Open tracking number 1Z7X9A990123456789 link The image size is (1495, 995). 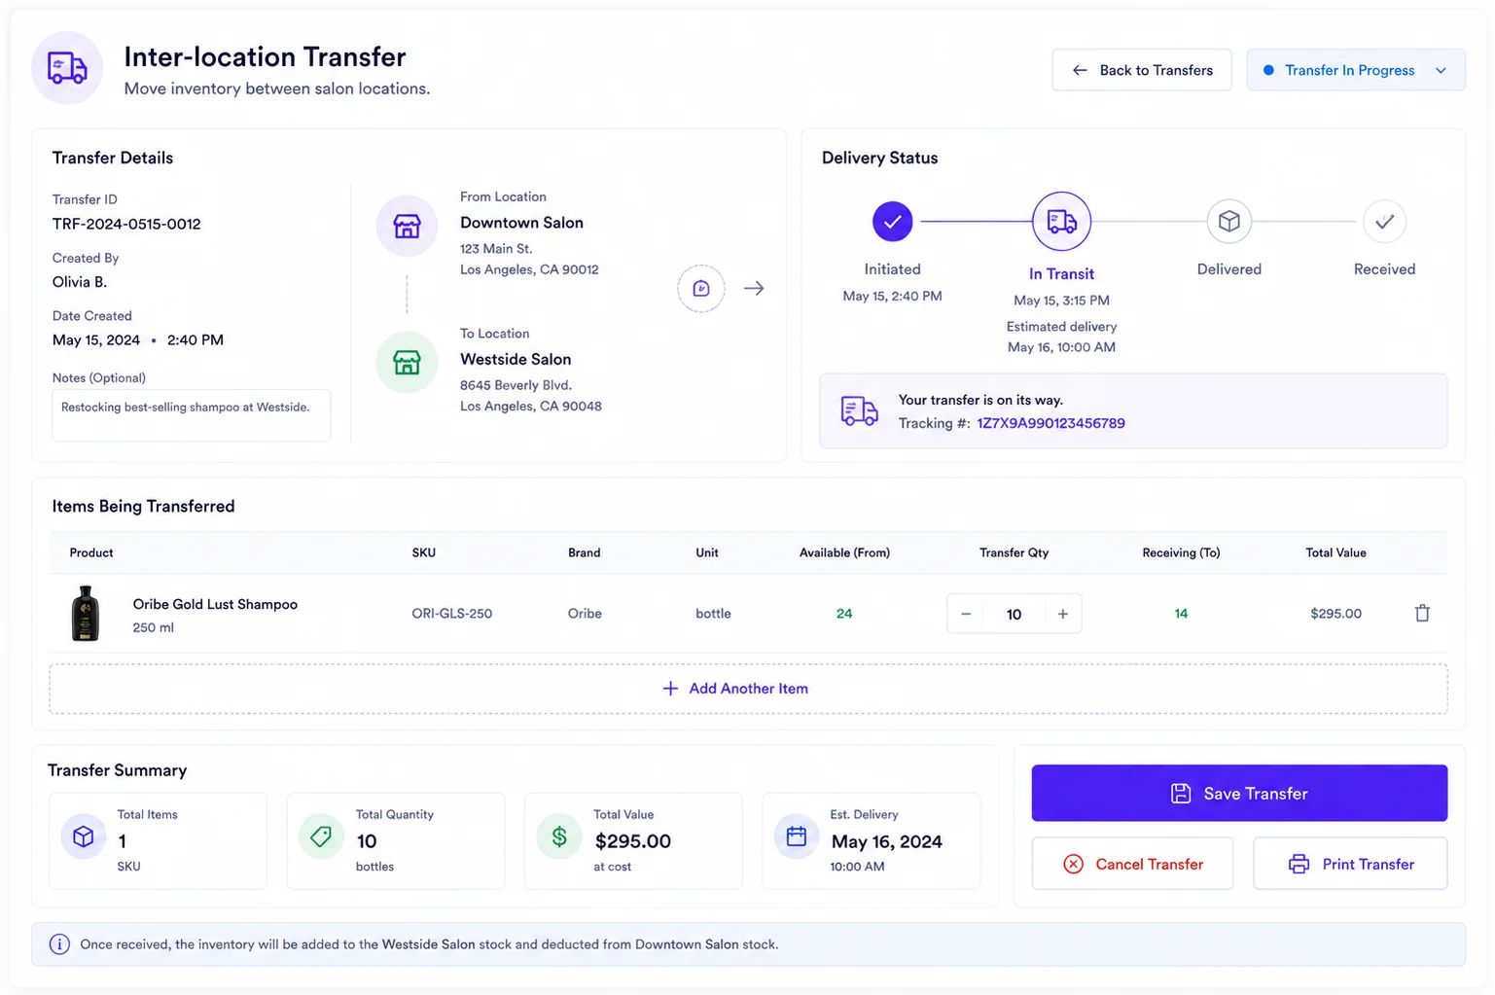tap(1050, 423)
